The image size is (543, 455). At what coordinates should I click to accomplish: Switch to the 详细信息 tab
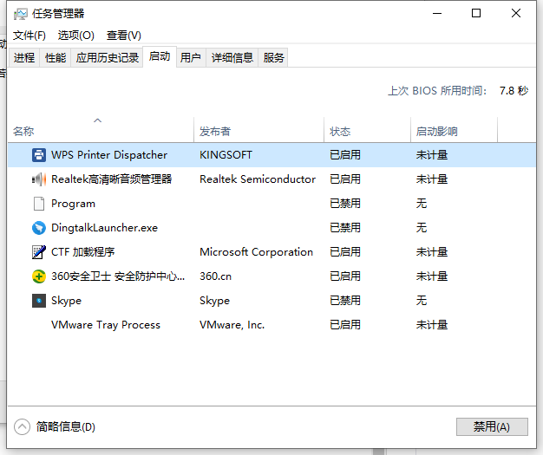click(232, 58)
